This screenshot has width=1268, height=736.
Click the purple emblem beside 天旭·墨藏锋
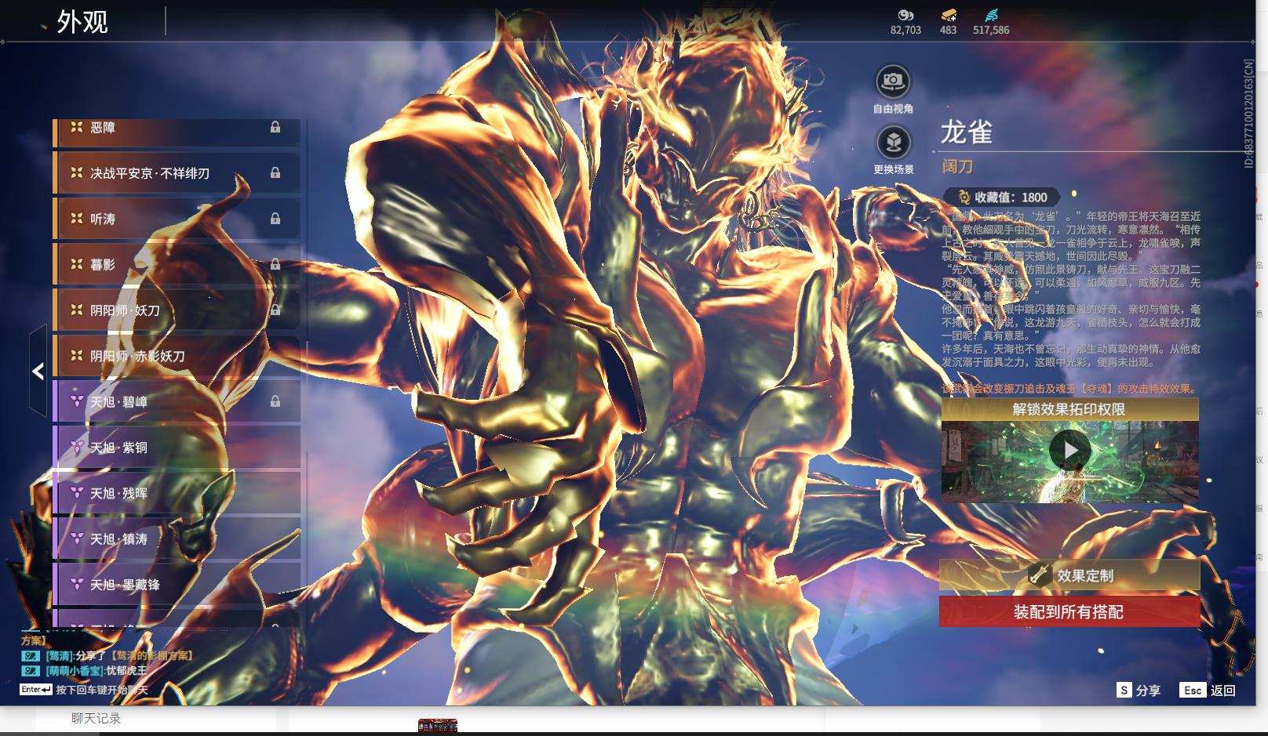[x=77, y=584]
